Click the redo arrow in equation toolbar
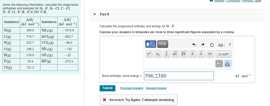The image size is (270, 106). [203, 45]
